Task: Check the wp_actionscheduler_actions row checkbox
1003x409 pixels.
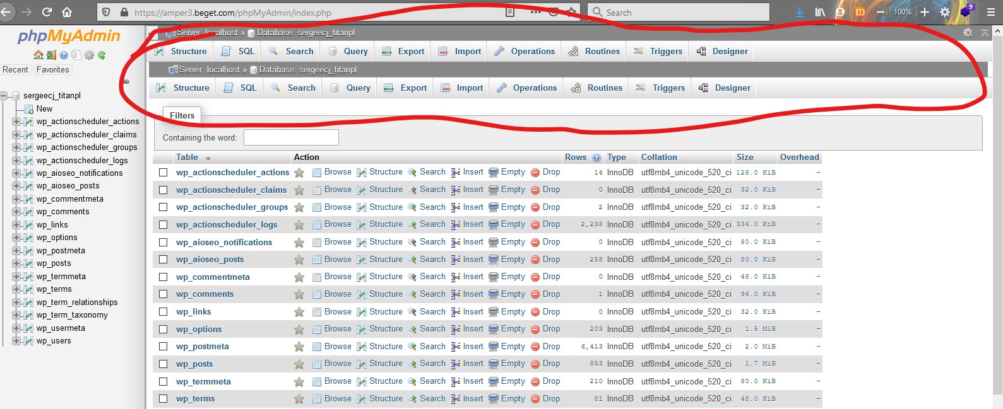Action: pyautogui.click(x=163, y=172)
